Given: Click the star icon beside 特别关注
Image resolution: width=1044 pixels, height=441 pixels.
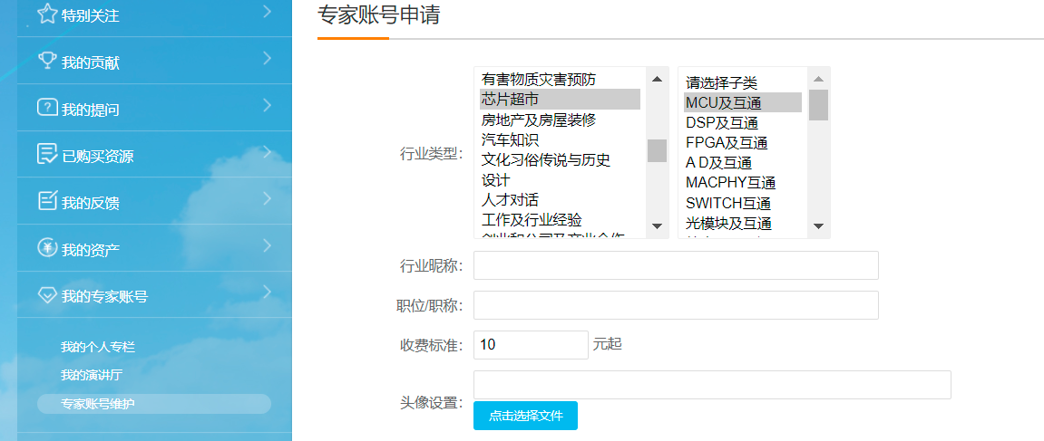Looking at the screenshot, I should 47,14.
